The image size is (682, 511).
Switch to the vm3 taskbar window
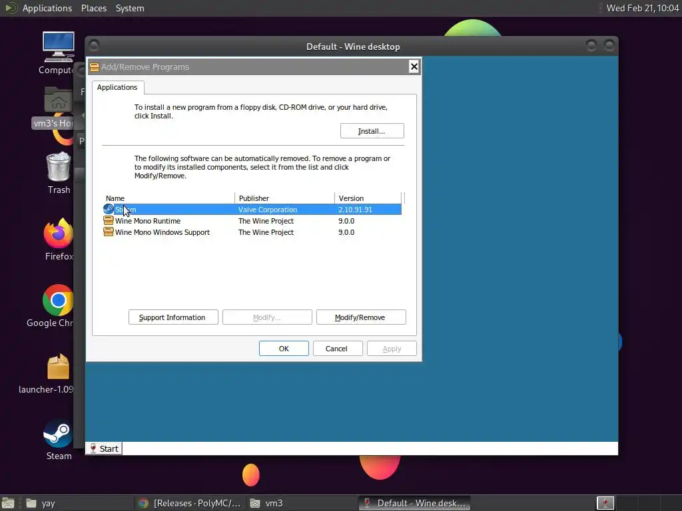(301, 503)
